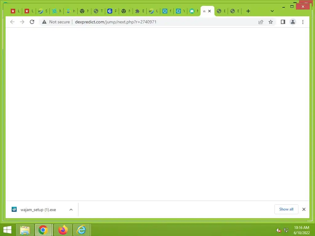This screenshot has height=236, width=315.
Task: Open File Explorer from the taskbar
Action: coord(25,230)
